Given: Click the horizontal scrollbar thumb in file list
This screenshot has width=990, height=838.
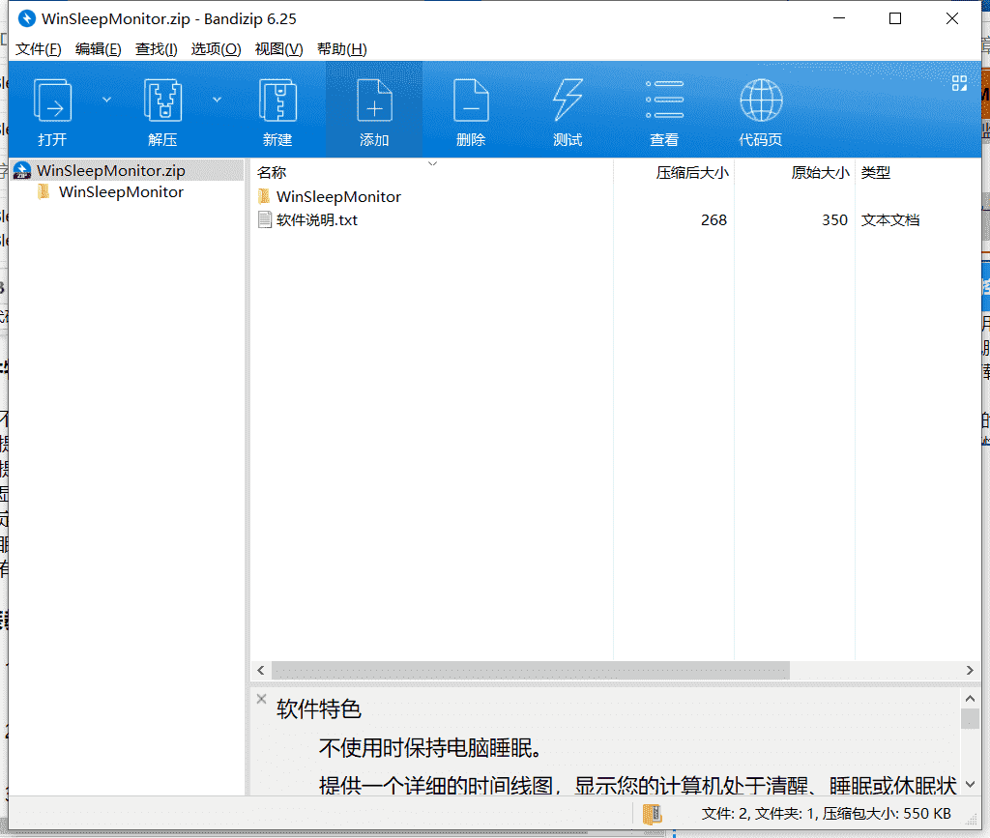Looking at the screenshot, I should click(531, 670).
